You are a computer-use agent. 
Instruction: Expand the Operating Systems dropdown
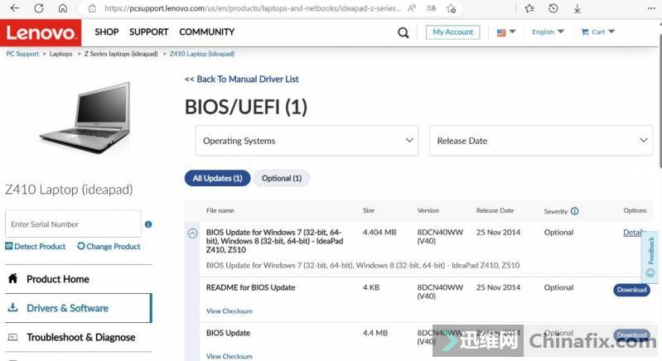pos(307,141)
